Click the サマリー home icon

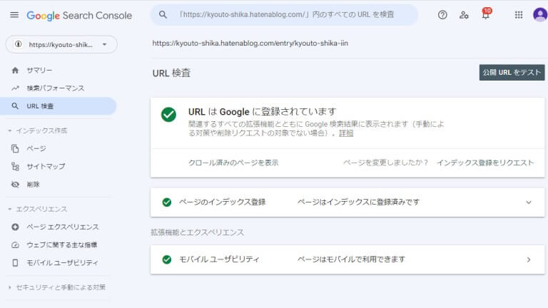pos(15,70)
